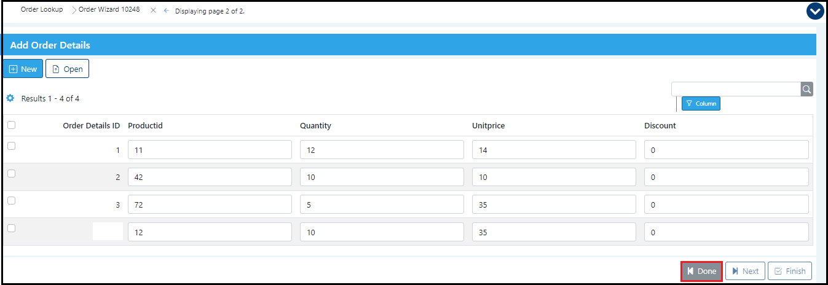
Task: Click the Finish button
Action: pos(789,271)
